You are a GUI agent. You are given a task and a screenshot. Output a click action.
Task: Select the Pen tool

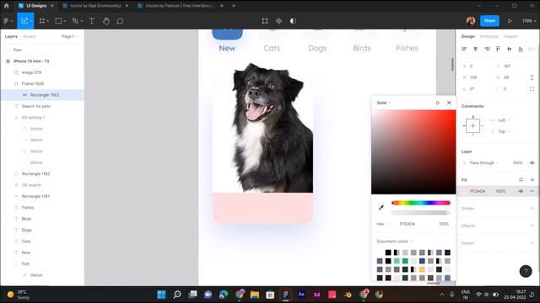coord(75,21)
